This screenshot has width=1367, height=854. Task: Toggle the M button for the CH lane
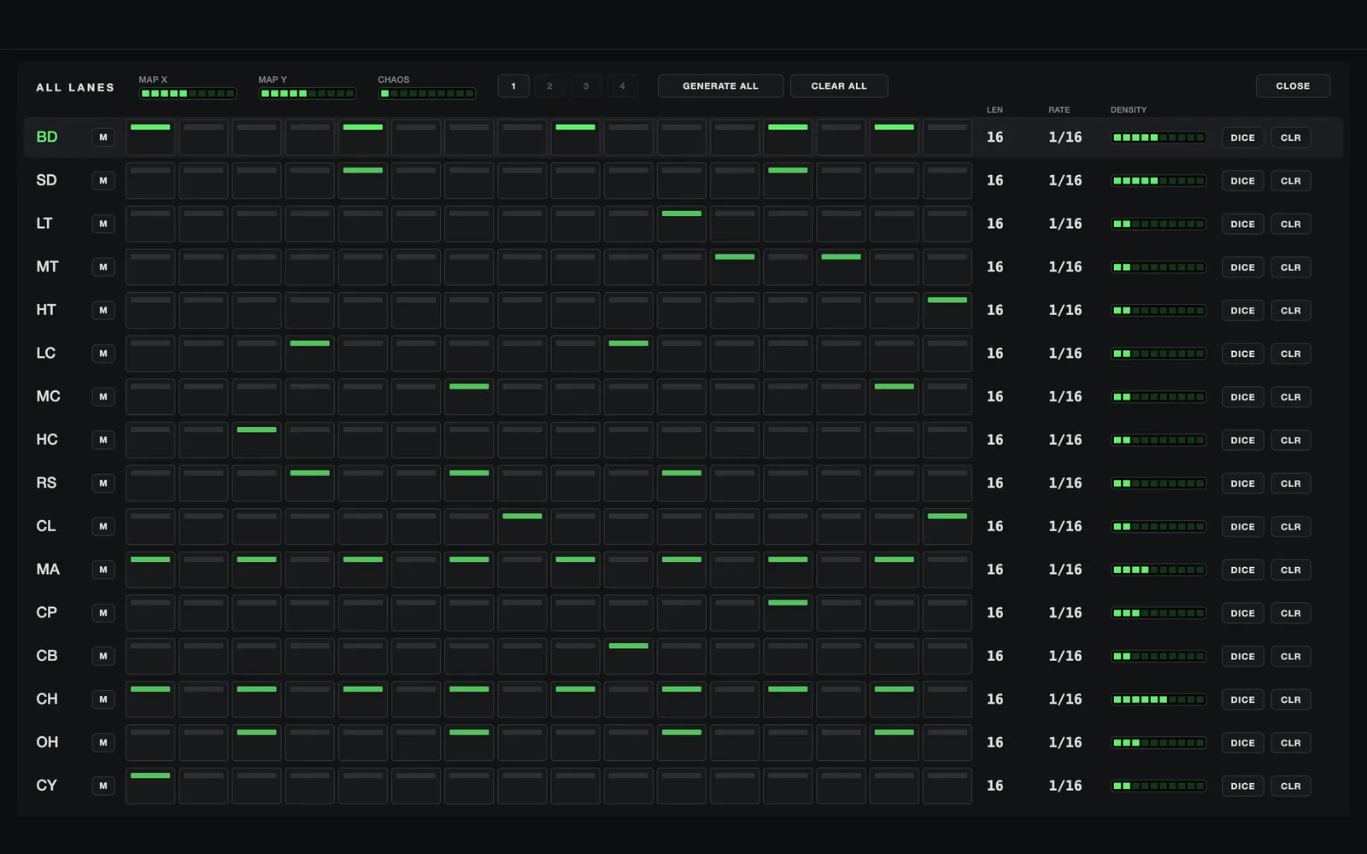103,699
